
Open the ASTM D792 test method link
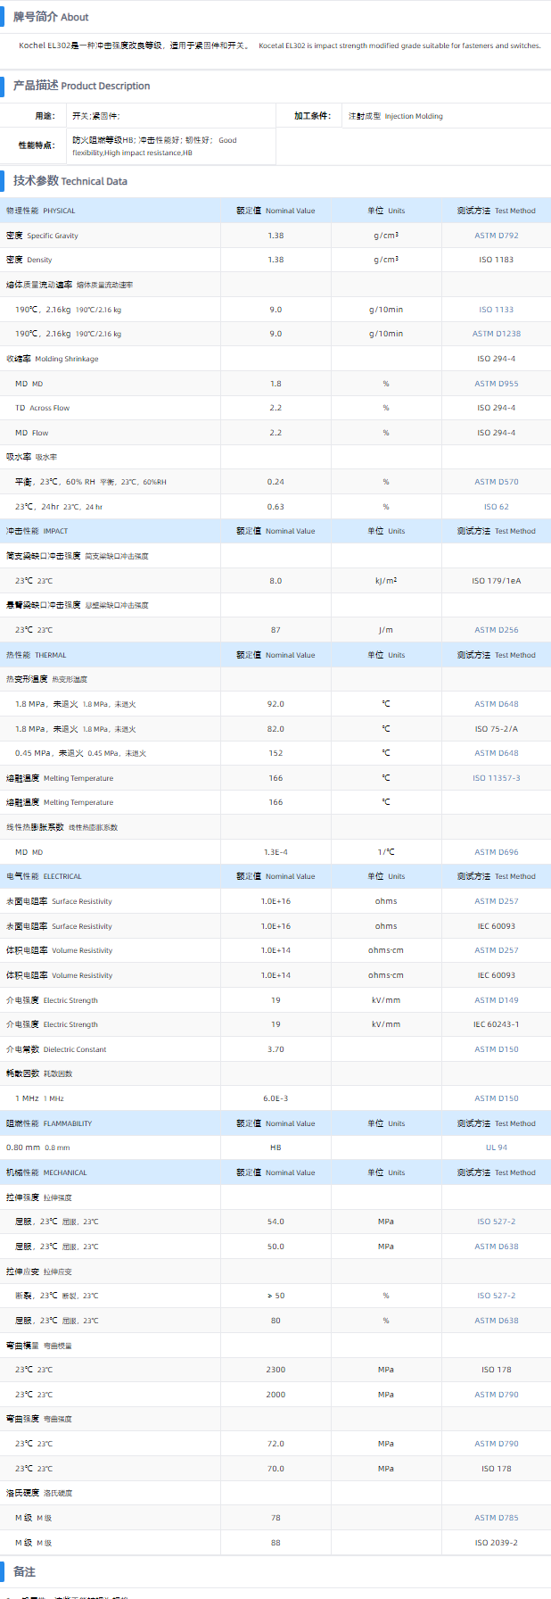[x=496, y=236]
